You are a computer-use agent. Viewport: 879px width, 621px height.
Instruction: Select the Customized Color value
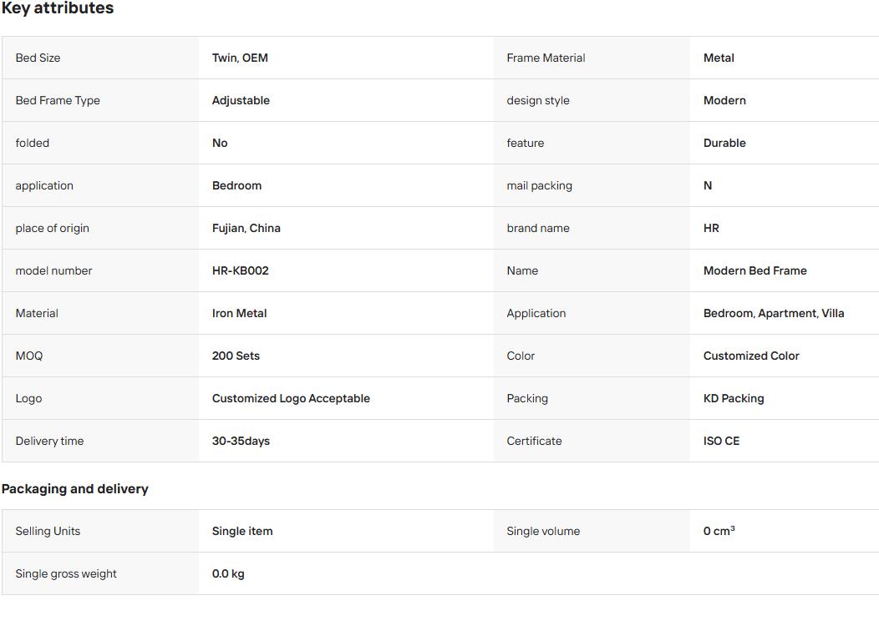(x=751, y=356)
